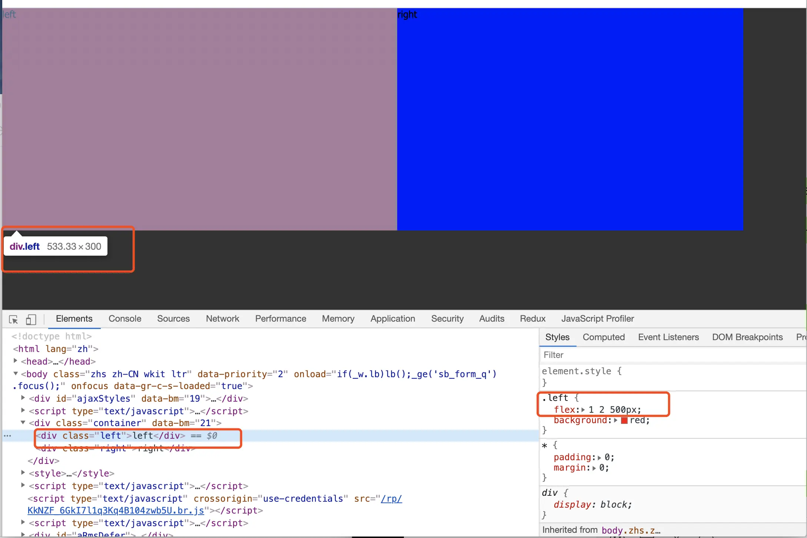Switch to the Console tab
The height and width of the screenshot is (538, 807).
click(x=125, y=319)
